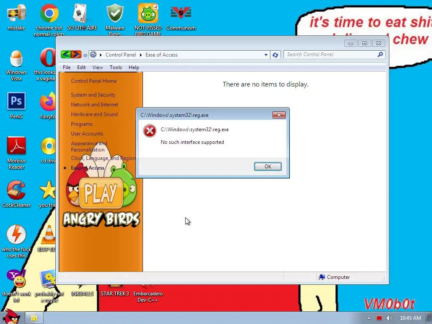The height and width of the screenshot is (324, 432).
Task: Open the CCleaner brush desktop icon
Action: pos(16,190)
